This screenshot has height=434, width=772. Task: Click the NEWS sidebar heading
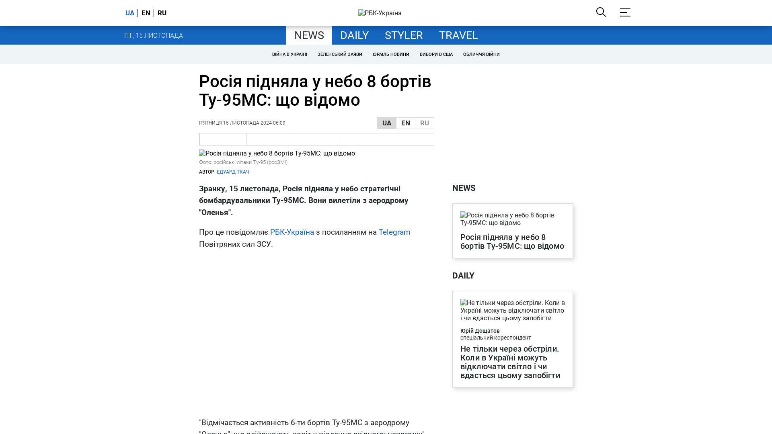[x=464, y=188]
